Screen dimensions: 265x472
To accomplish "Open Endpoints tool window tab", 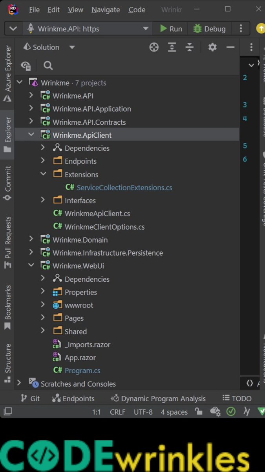I will pos(73,398).
